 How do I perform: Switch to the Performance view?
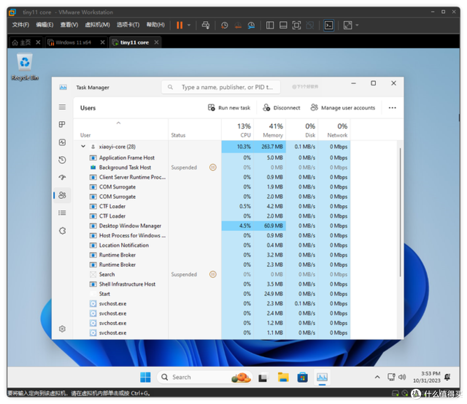click(62, 142)
